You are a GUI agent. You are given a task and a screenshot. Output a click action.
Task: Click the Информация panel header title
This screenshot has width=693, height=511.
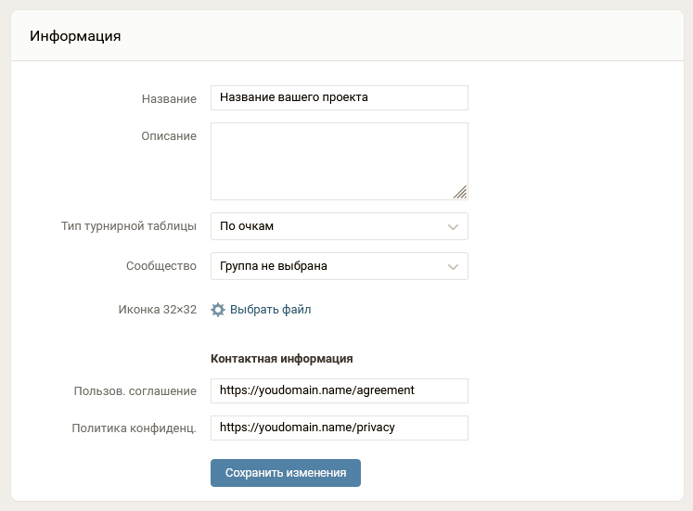(x=75, y=36)
